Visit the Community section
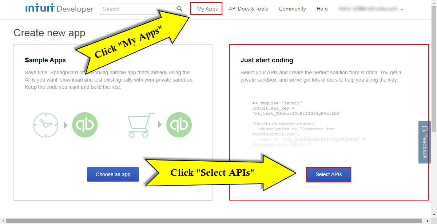 coord(292,9)
